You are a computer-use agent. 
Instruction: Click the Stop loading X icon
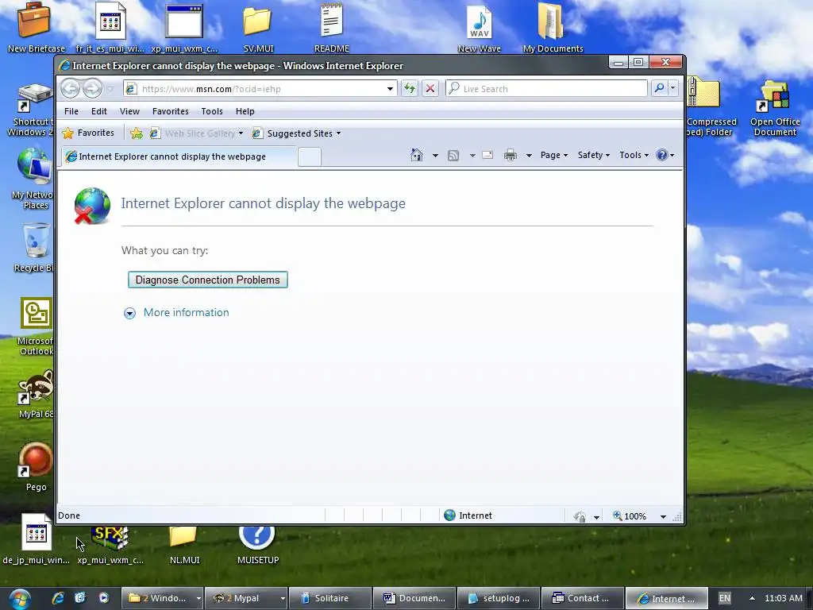click(x=430, y=89)
